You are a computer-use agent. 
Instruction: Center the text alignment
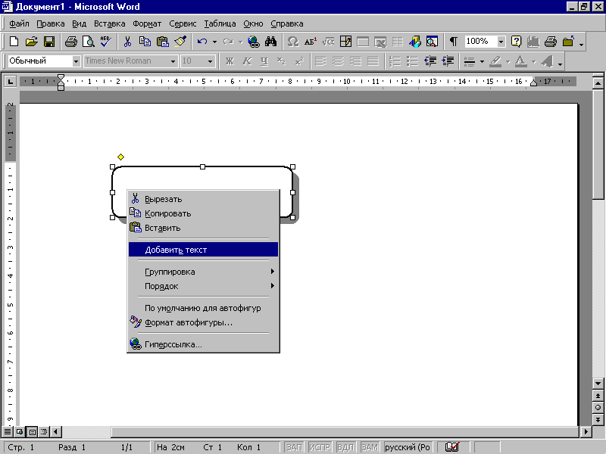338,61
